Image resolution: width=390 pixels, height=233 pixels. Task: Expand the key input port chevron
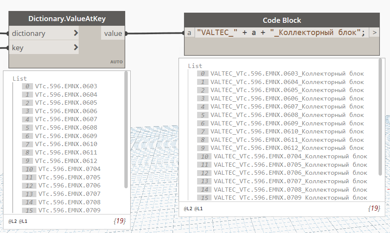[x=76, y=47]
